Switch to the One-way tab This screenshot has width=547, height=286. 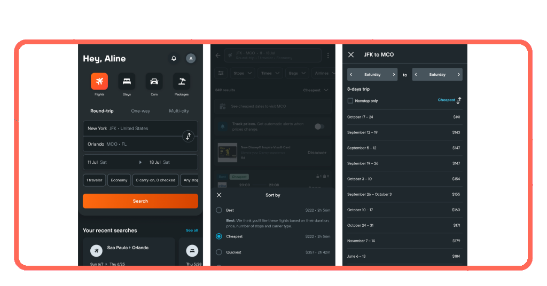(x=140, y=111)
